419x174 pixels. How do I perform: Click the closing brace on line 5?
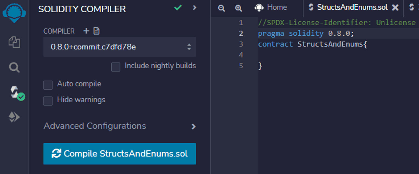260,66
